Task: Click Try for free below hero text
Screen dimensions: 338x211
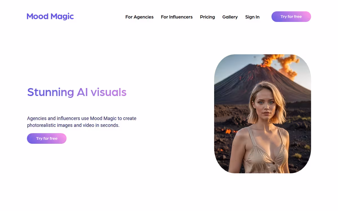Action: coord(47,138)
